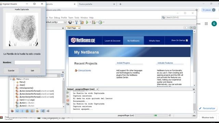Switch to Learn & Discover tab
This screenshot has height=123, width=219.
click(x=113, y=41)
